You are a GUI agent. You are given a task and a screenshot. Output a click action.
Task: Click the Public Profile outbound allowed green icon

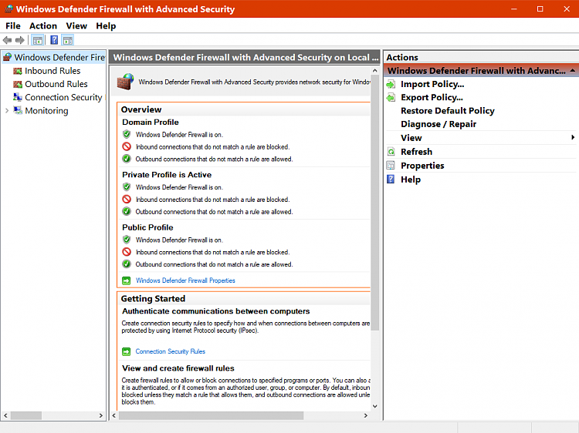[x=127, y=264]
